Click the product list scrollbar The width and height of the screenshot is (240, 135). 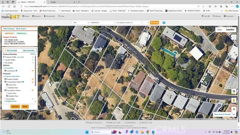click(36, 70)
